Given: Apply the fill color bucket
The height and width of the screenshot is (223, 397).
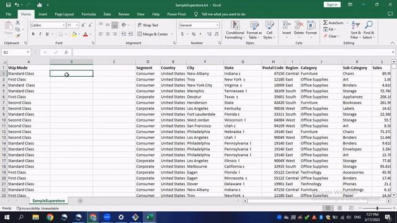Looking at the screenshot, I should tap(74, 34).
